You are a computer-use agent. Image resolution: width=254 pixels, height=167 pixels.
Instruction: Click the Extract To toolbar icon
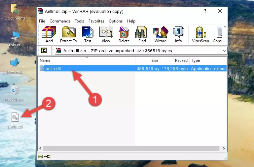point(68,34)
